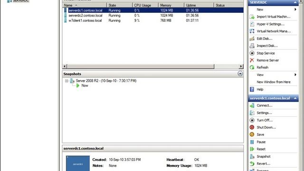
Task: Click the scroll right arrow in VM list
Action: pyautogui.click(x=241, y=66)
